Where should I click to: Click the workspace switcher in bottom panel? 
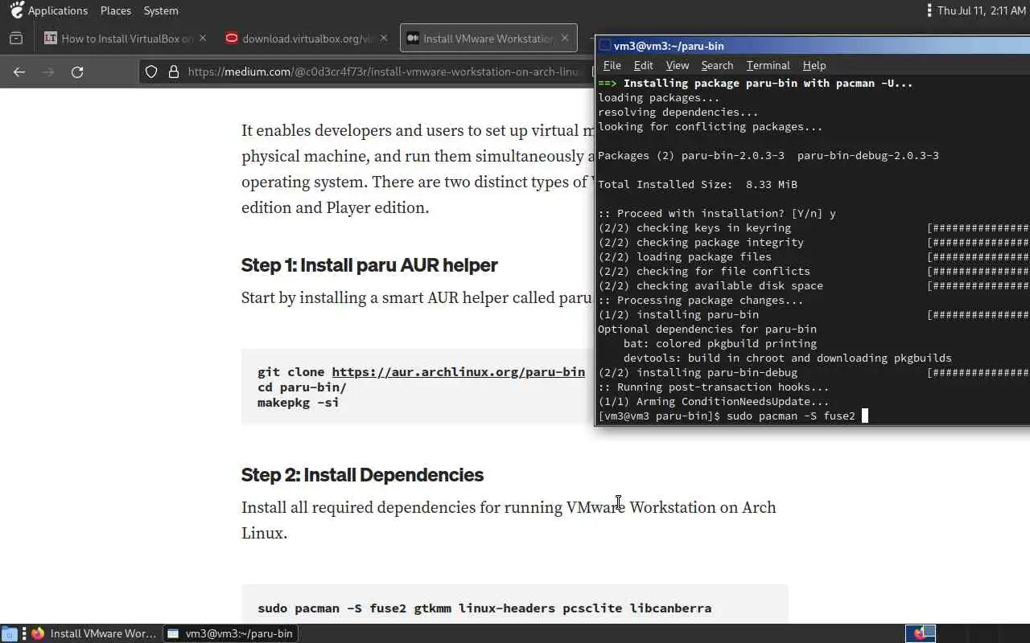pyautogui.click(x=921, y=633)
